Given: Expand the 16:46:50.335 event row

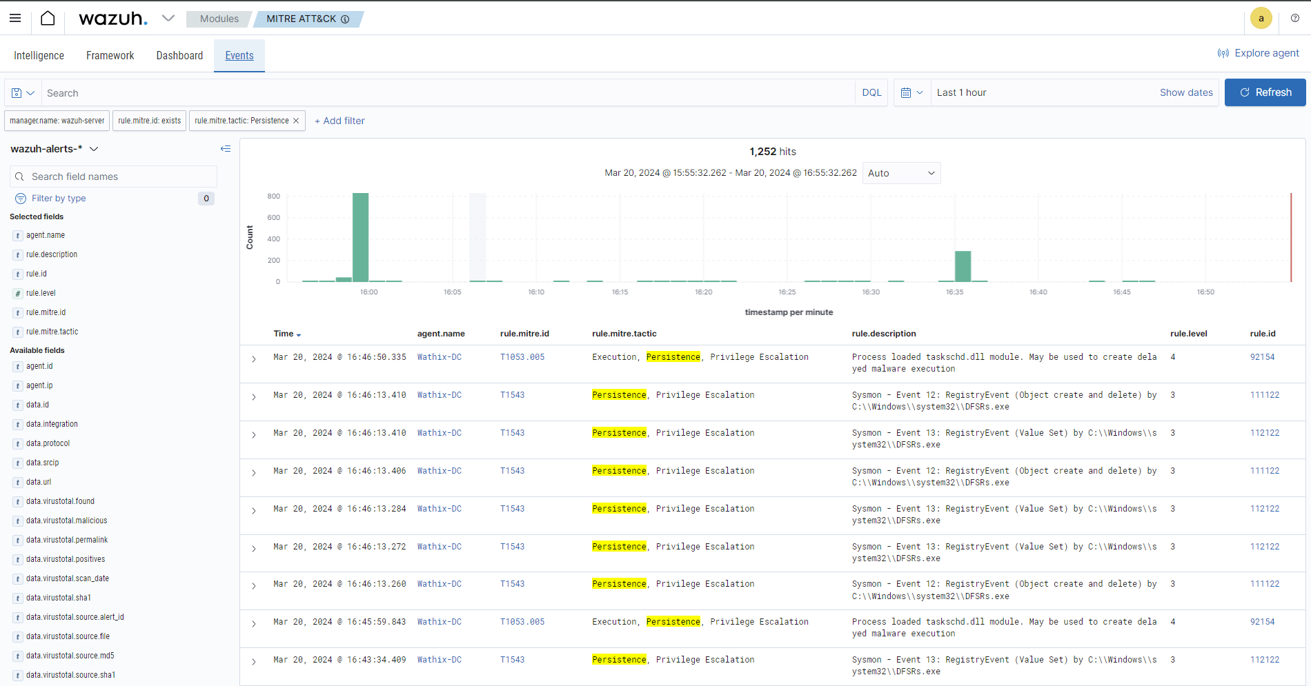Looking at the screenshot, I should point(254,359).
